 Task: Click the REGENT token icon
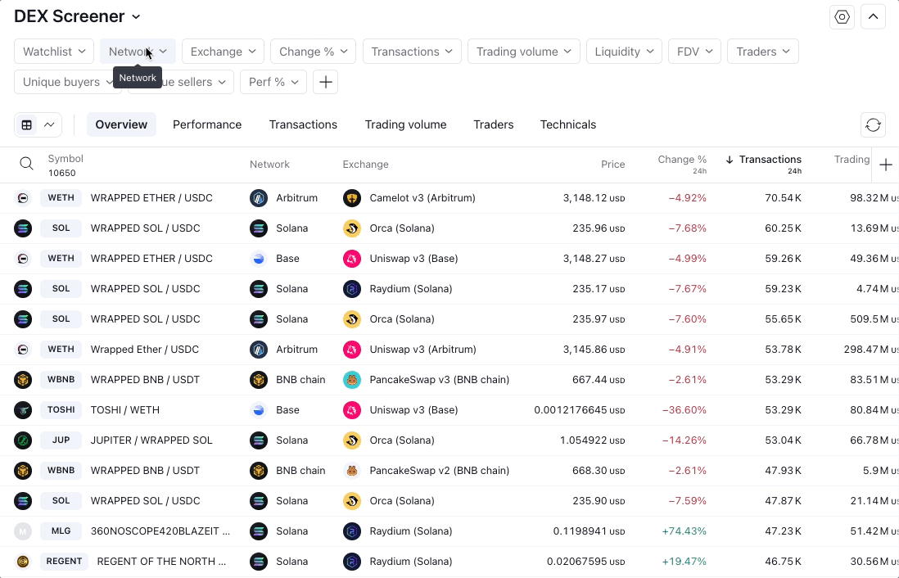click(23, 562)
